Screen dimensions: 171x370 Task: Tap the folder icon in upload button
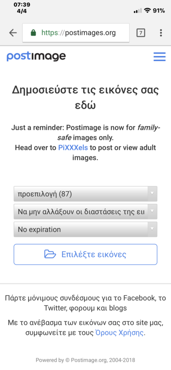click(50, 254)
